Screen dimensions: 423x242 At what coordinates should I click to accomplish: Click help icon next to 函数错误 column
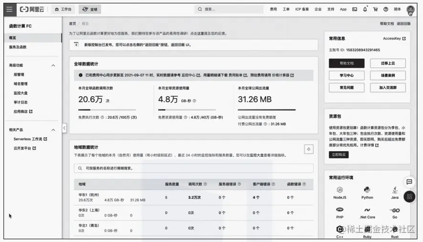(304, 184)
